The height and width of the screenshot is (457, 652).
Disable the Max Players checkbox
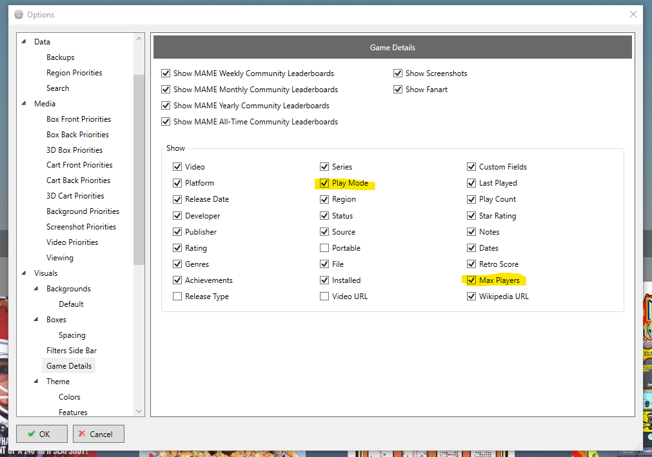point(471,280)
